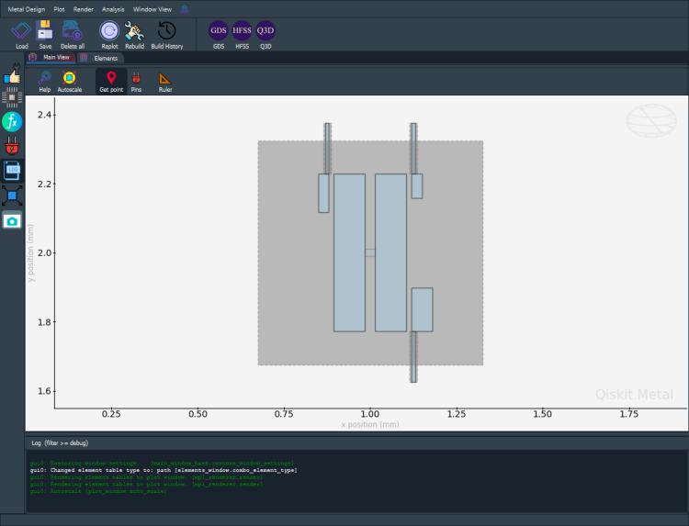Viewport: 689px width, 526px height.
Task: Click the Load design icon
Action: [x=21, y=35]
